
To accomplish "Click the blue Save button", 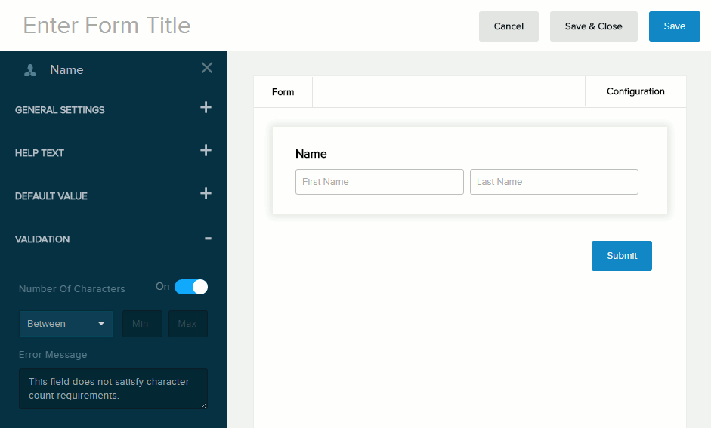I will (674, 26).
